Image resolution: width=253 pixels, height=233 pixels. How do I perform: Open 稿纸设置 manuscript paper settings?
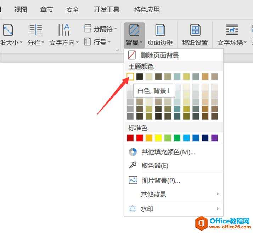pyautogui.click(x=195, y=35)
